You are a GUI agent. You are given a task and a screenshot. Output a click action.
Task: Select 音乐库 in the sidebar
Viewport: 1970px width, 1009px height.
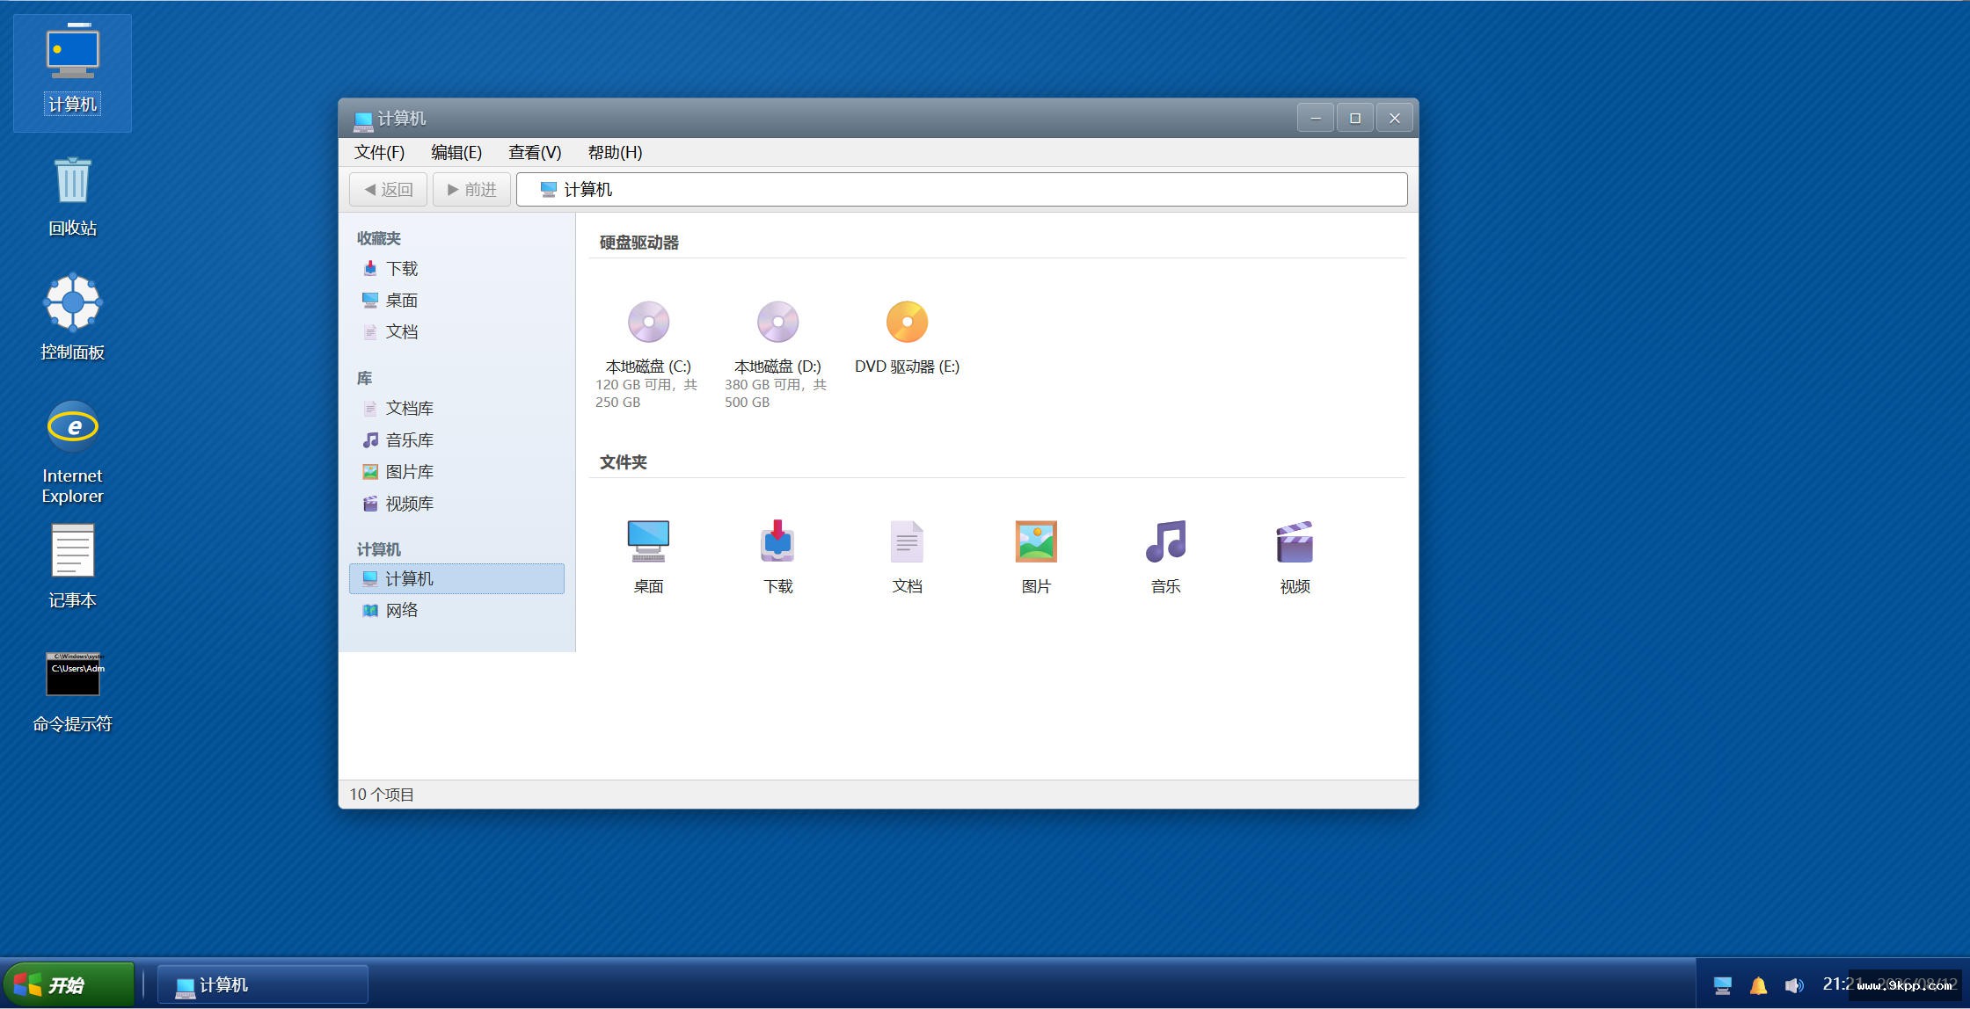pyautogui.click(x=456, y=440)
